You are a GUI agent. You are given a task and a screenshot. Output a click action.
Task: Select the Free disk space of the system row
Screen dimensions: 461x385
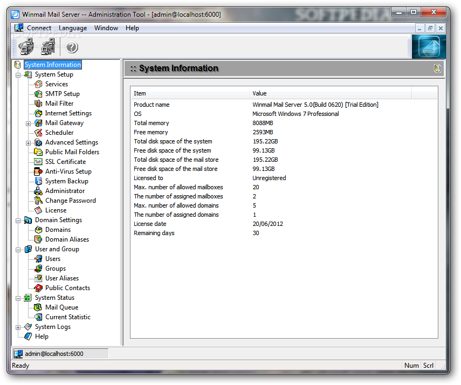284,150
